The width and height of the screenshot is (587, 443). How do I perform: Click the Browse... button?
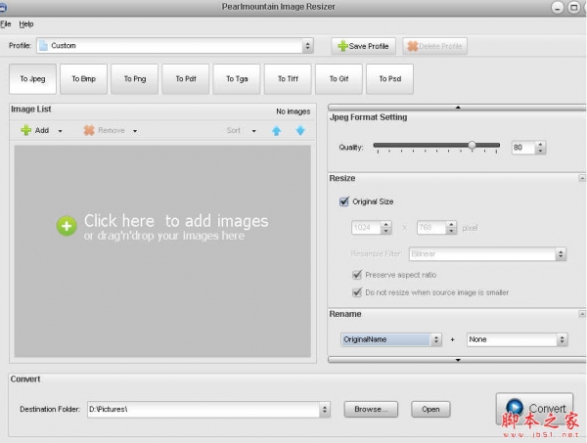coord(371,410)
